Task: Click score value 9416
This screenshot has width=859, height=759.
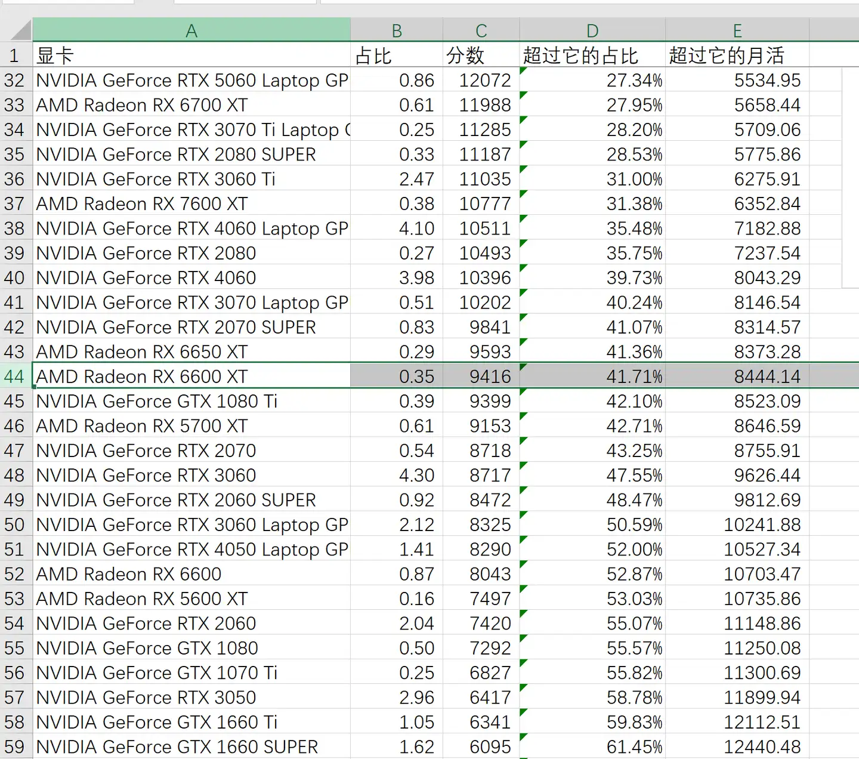Action: pos(481,376)
